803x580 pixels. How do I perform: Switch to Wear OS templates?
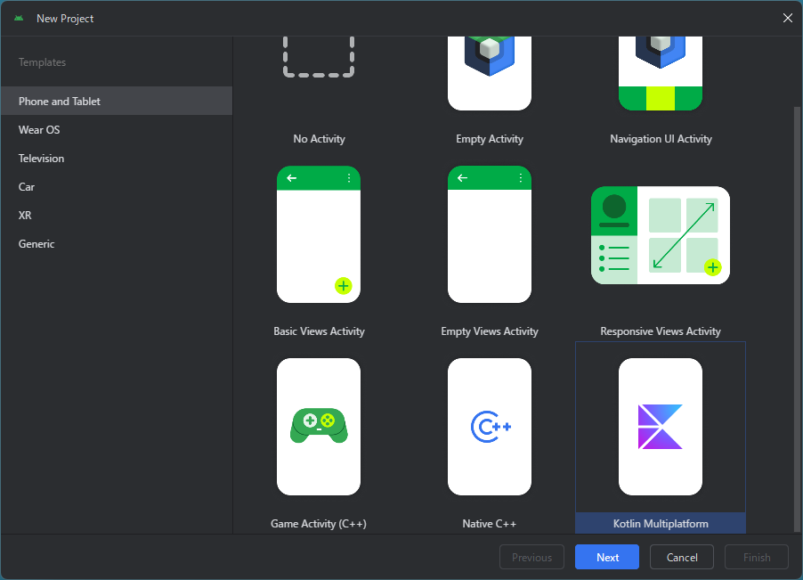[117, 129]
